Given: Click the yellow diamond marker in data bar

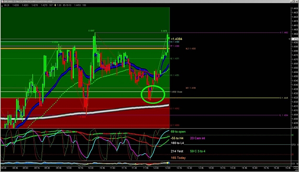Looking at the screenshot, I should [55, 5].
